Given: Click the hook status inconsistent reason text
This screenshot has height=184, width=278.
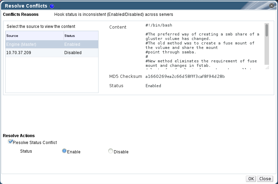Looking at the screenshot, I should click(114, 14).
